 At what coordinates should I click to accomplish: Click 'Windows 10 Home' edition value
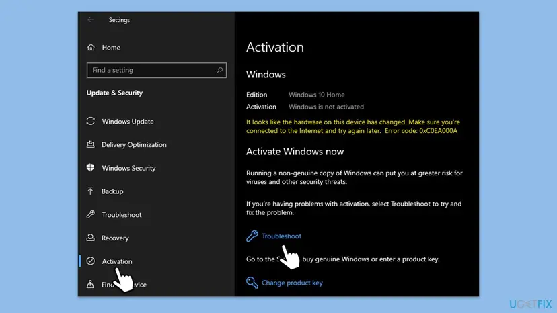pyautogui.click(x=317, y=95)
